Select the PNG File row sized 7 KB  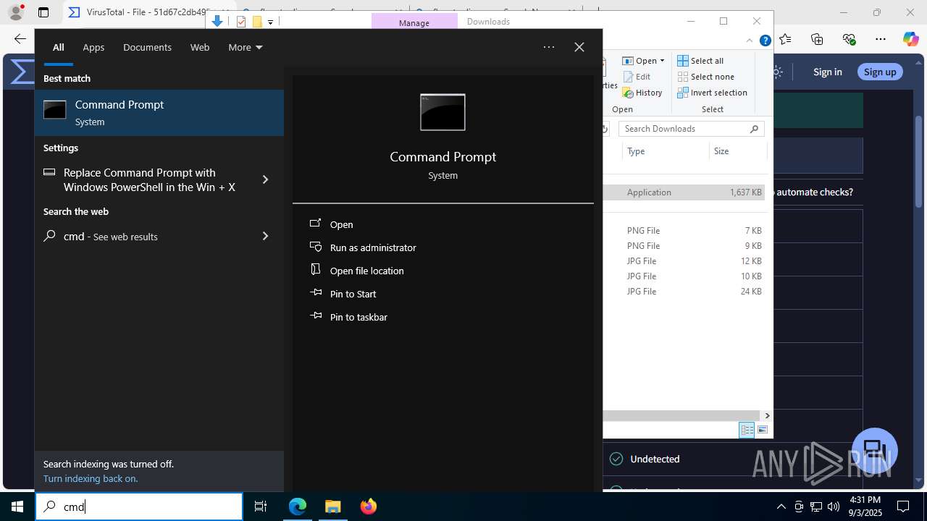684,231
